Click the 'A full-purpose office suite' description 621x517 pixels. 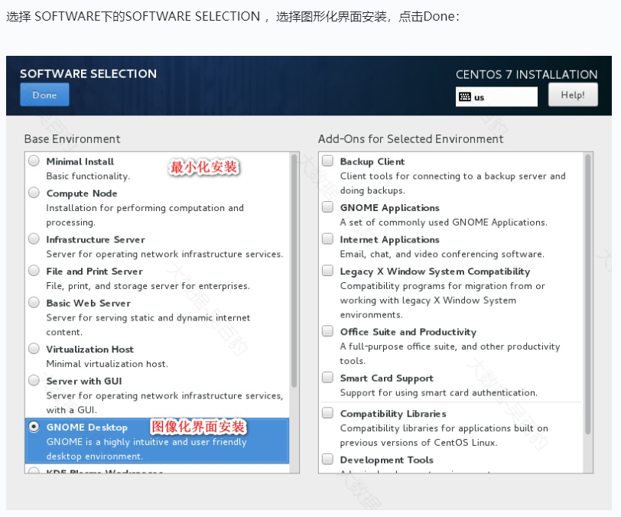pyautogui.click(x=450, y=353)
